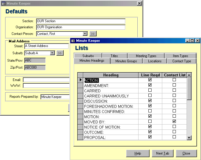Image resolution: width=201 pixels, height=160 pixels.
Task: Open the Locations tab
Action: [155, 61]
